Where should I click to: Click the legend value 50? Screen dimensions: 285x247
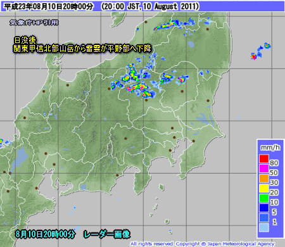(274, 173)
